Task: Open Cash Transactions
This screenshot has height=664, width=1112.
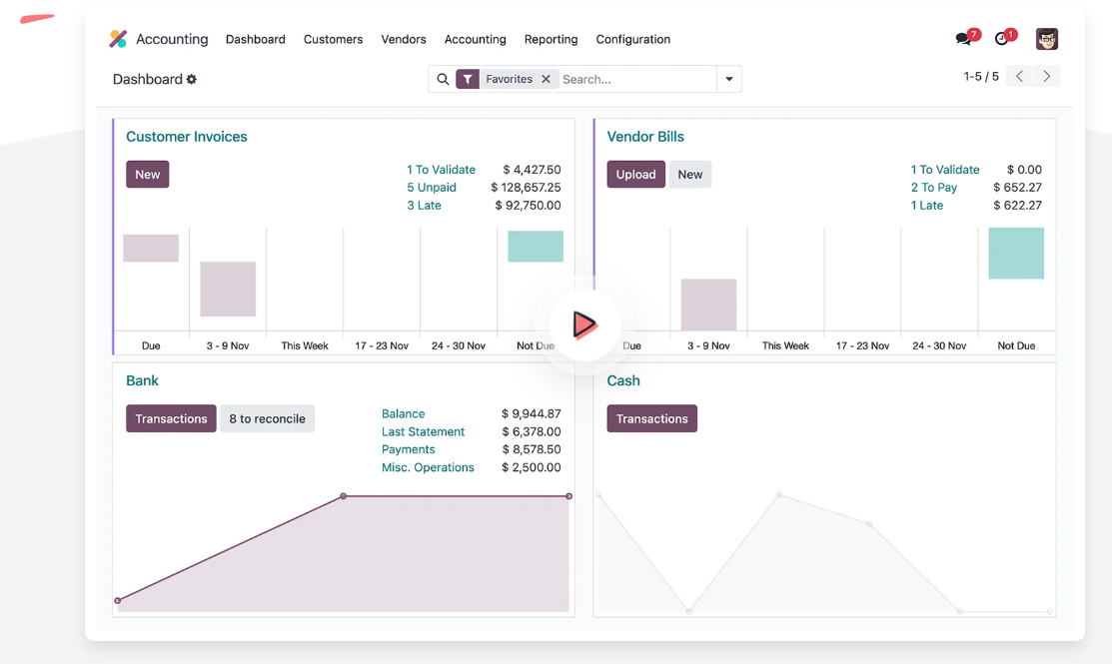Action: [652, 418]
